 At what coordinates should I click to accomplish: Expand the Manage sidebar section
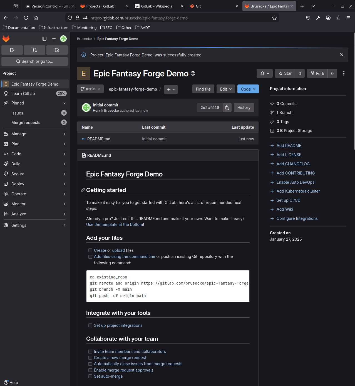35,134
